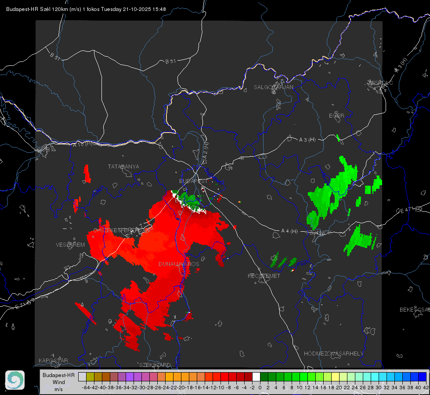Click the TATABÁNYA city label

click(x=123, y=166)
